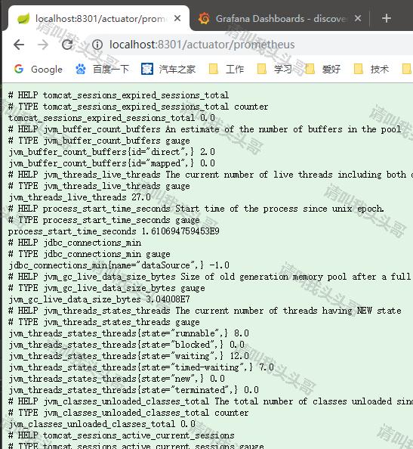Open the 学习 bookmark folder

click(274, 69)
